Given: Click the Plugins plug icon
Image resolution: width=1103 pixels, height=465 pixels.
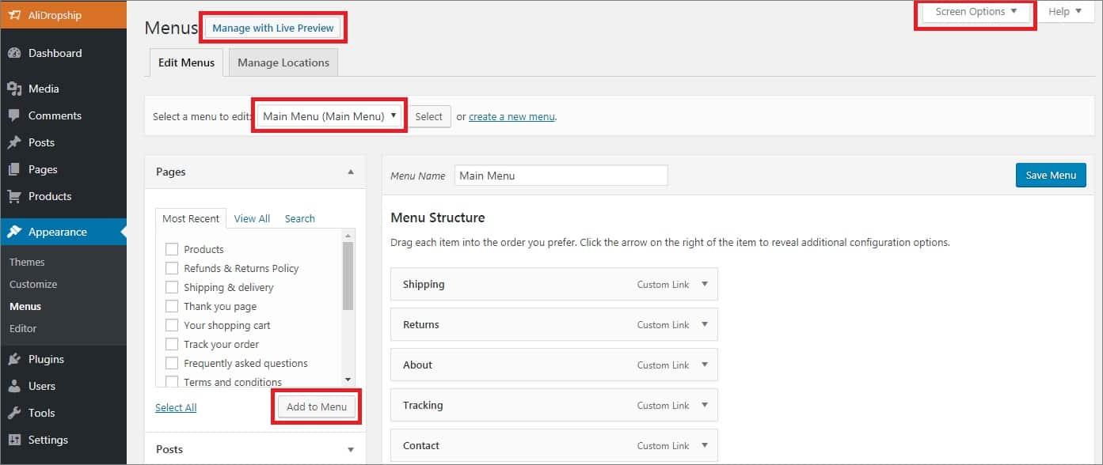Looking at the screenshot, I should pyautogui.click(x=14, y=359).
